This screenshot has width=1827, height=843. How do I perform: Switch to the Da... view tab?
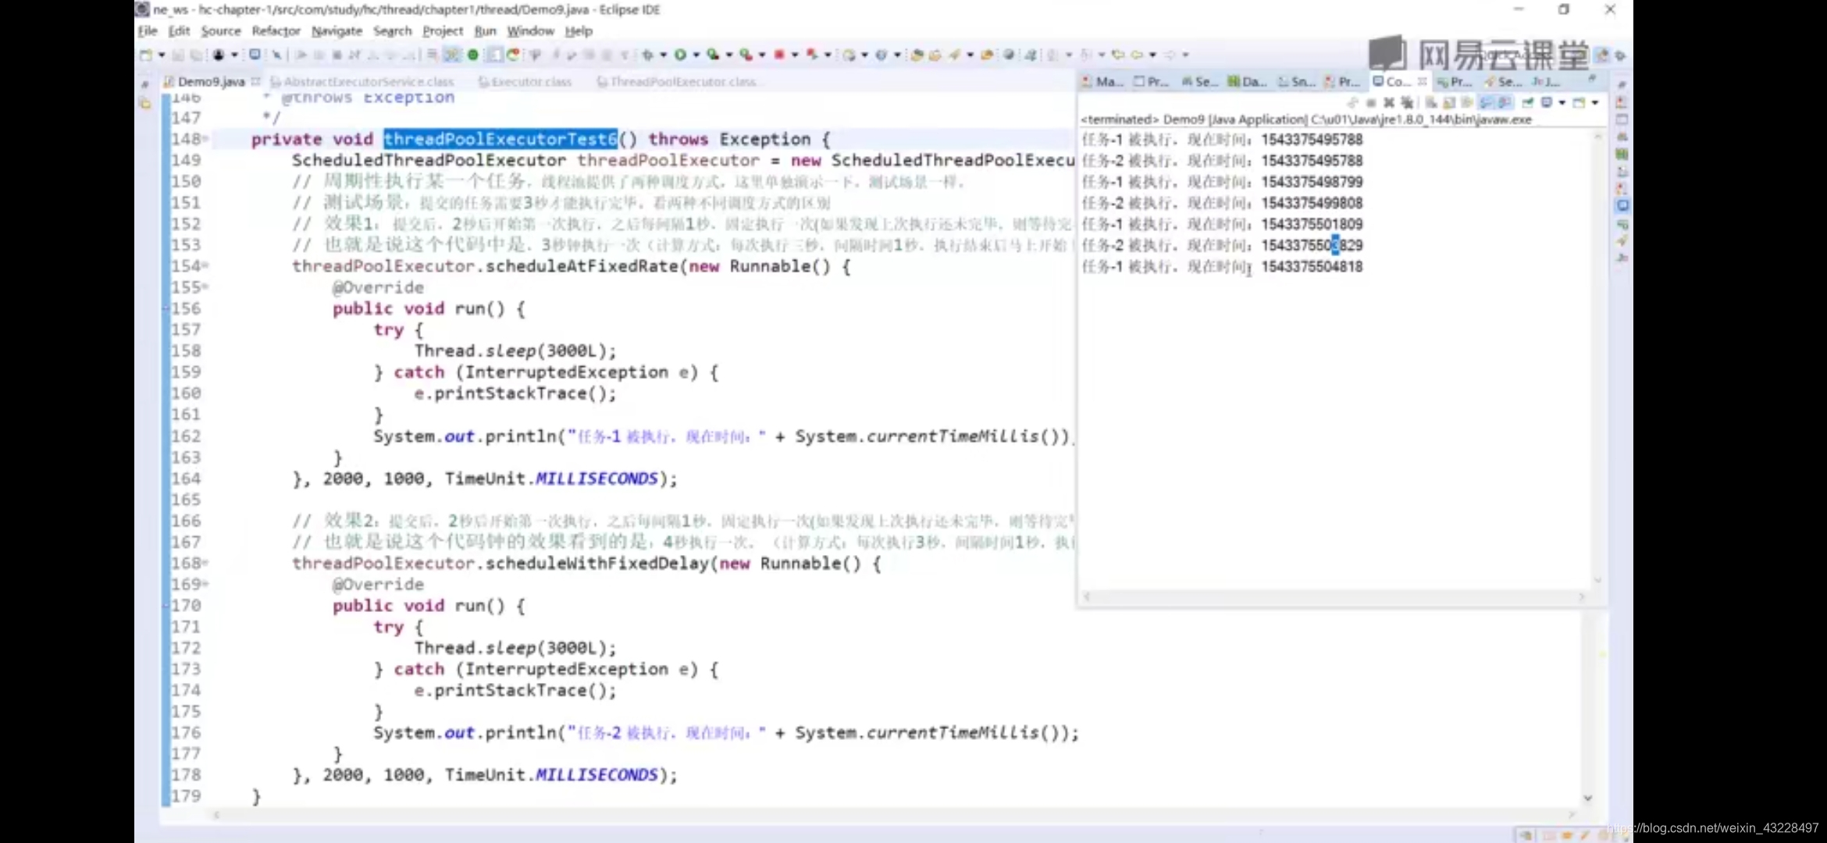tap(1247, 82)
